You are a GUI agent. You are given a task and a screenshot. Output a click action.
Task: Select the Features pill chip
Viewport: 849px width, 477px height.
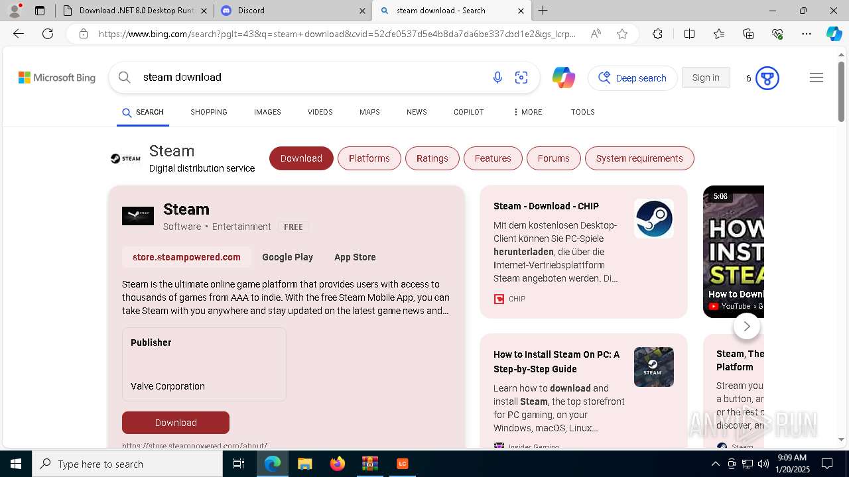[x=493, y=158]
